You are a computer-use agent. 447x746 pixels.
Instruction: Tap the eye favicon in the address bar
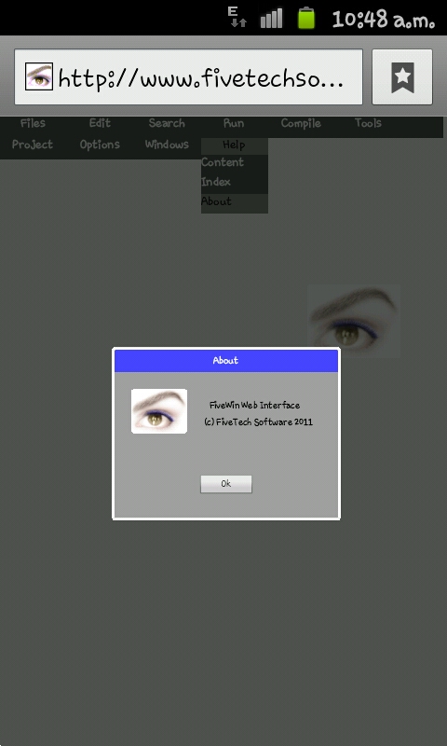(x=39, y=76)
